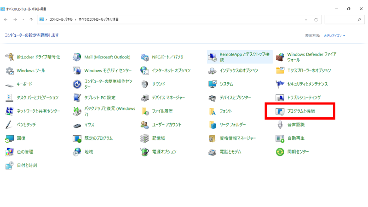Screen dimensions: 368x207
Task: Open 色の管理 icon
Action: click(9, 152)
